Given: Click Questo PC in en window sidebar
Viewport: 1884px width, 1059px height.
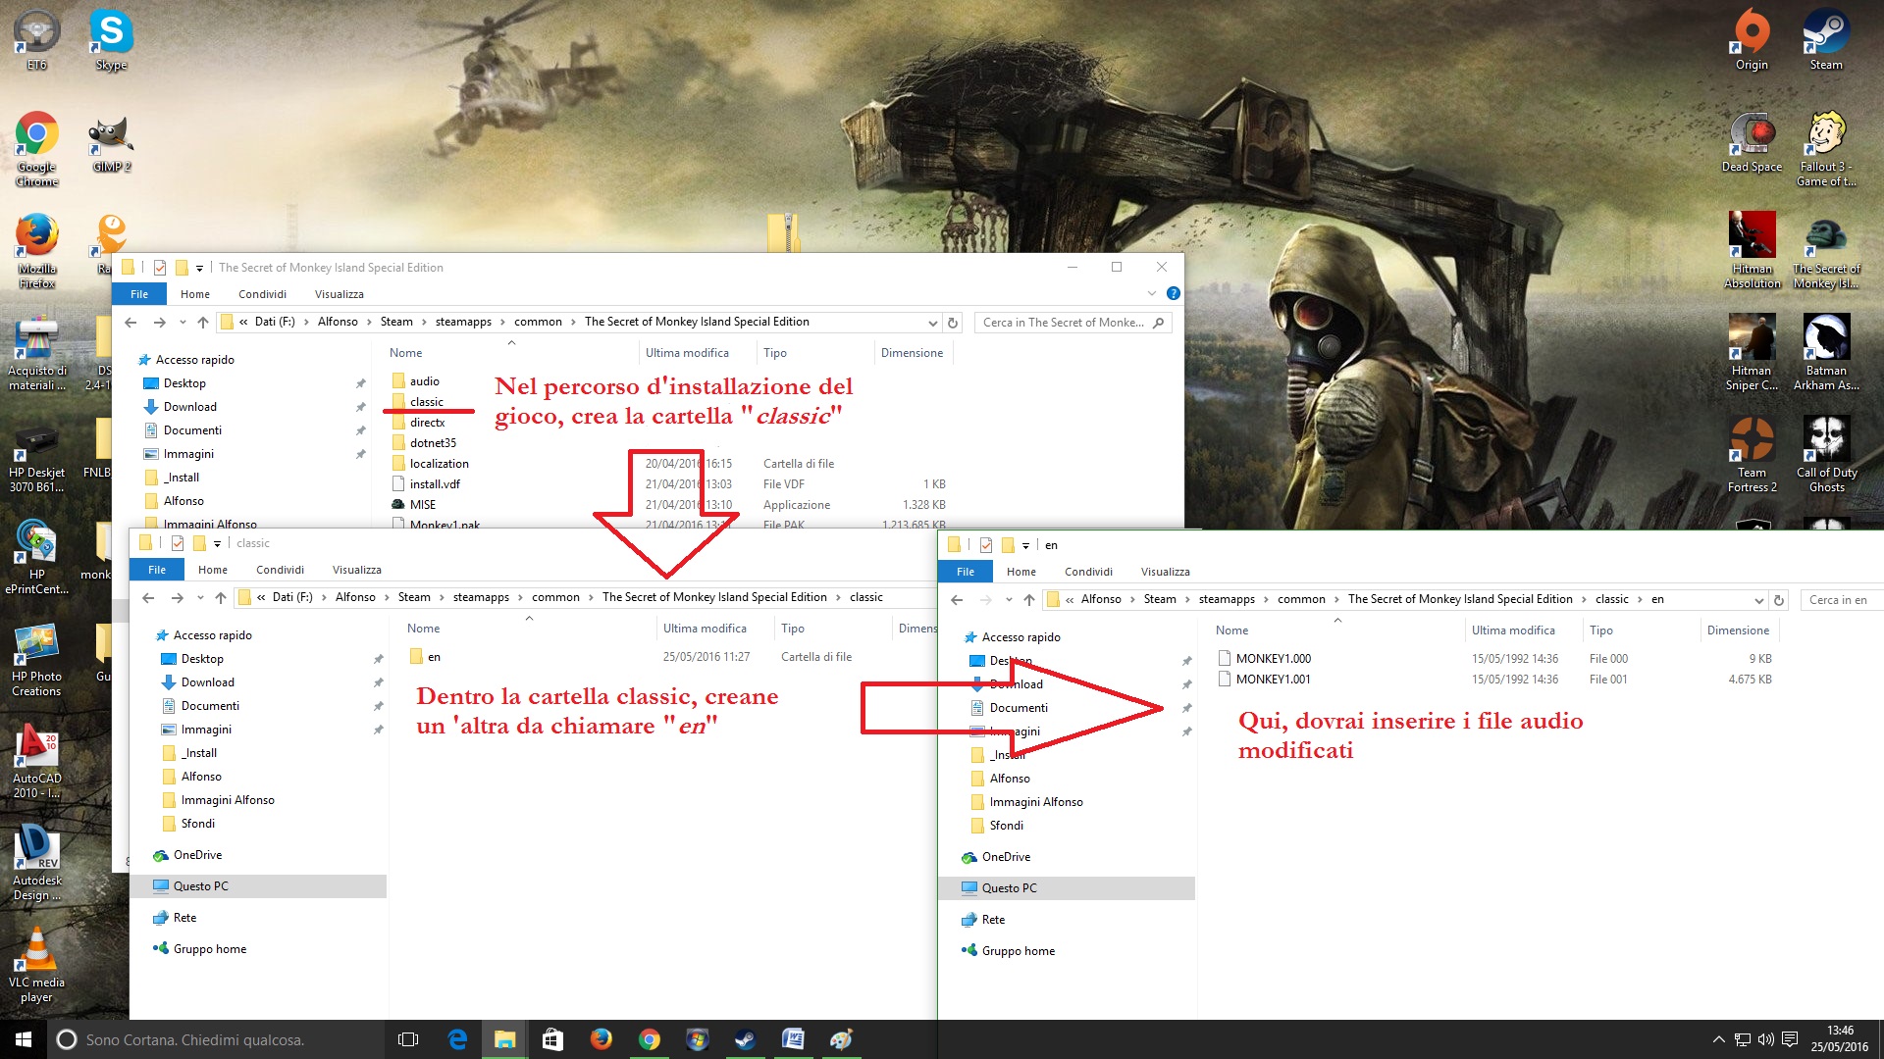Looking at the screenshot, I should click(x=1009, y=888).
